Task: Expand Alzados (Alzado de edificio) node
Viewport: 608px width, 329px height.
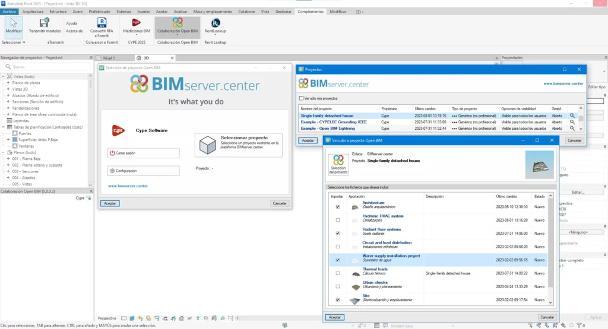Action: tap(8, 95)
